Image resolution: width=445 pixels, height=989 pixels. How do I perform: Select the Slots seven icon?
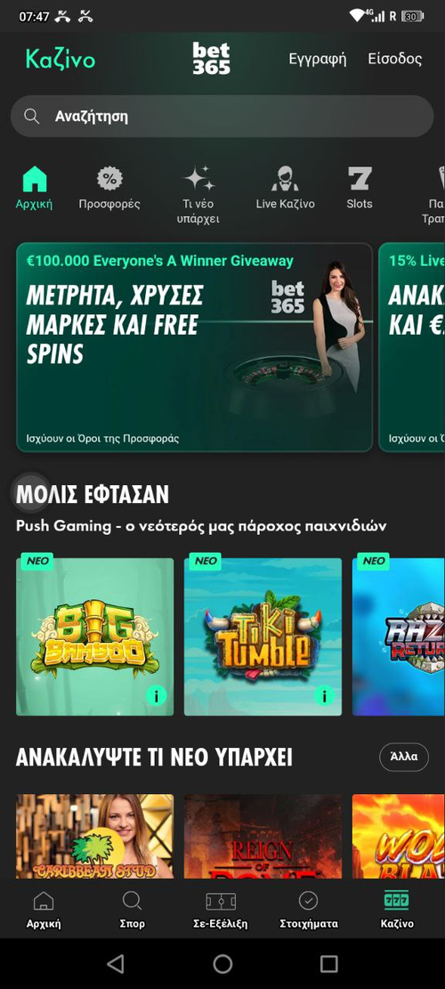click(360, 179)
